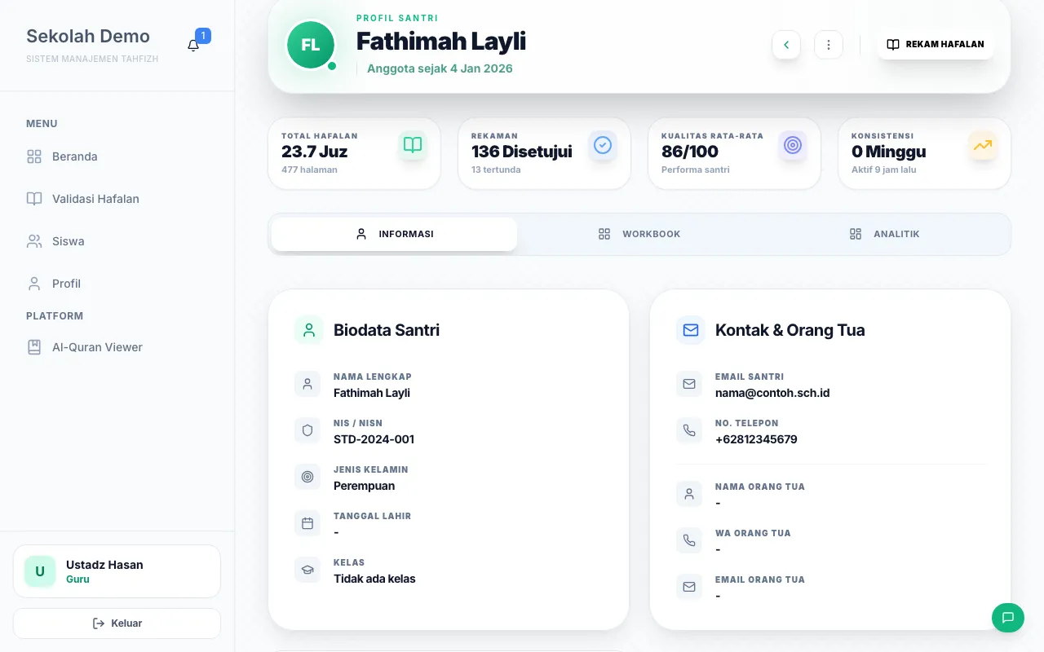Click the Keluar logout button
The width and height of the screenshot is (1044, 652).
[x=117, y=623]
